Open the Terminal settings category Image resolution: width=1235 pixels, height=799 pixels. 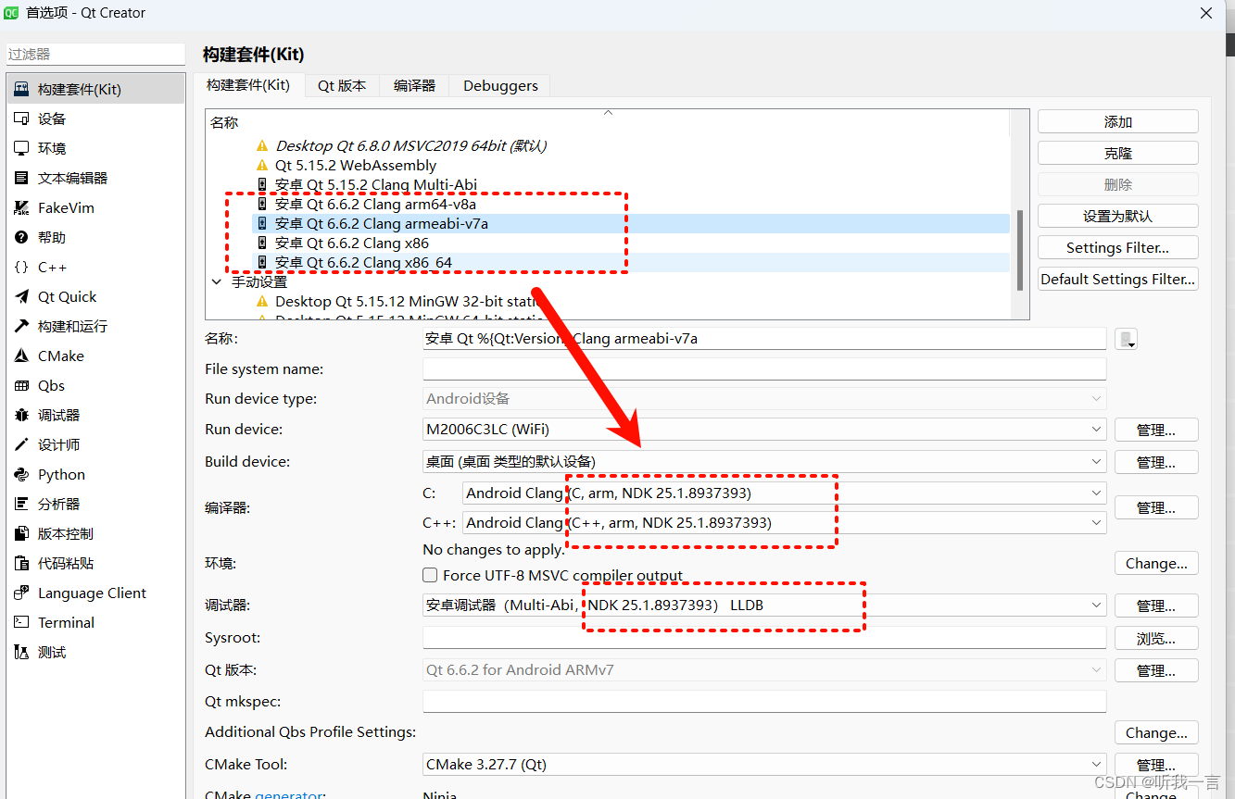click(x=95, y=622)
